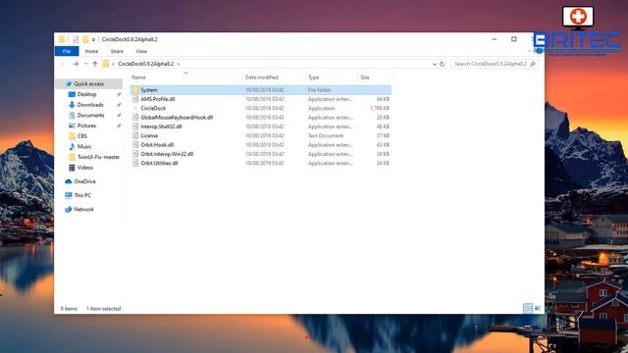Switch to large icons view
This screenshot has height=353, width=628.
[x=538, y=308]
